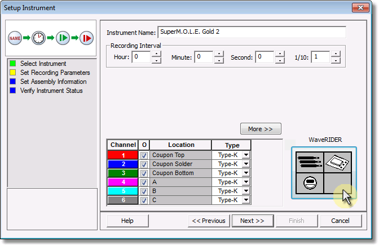Click the magenta channel 4 color cell
This screenshot has height=246, width=379.
coord(123,182)
